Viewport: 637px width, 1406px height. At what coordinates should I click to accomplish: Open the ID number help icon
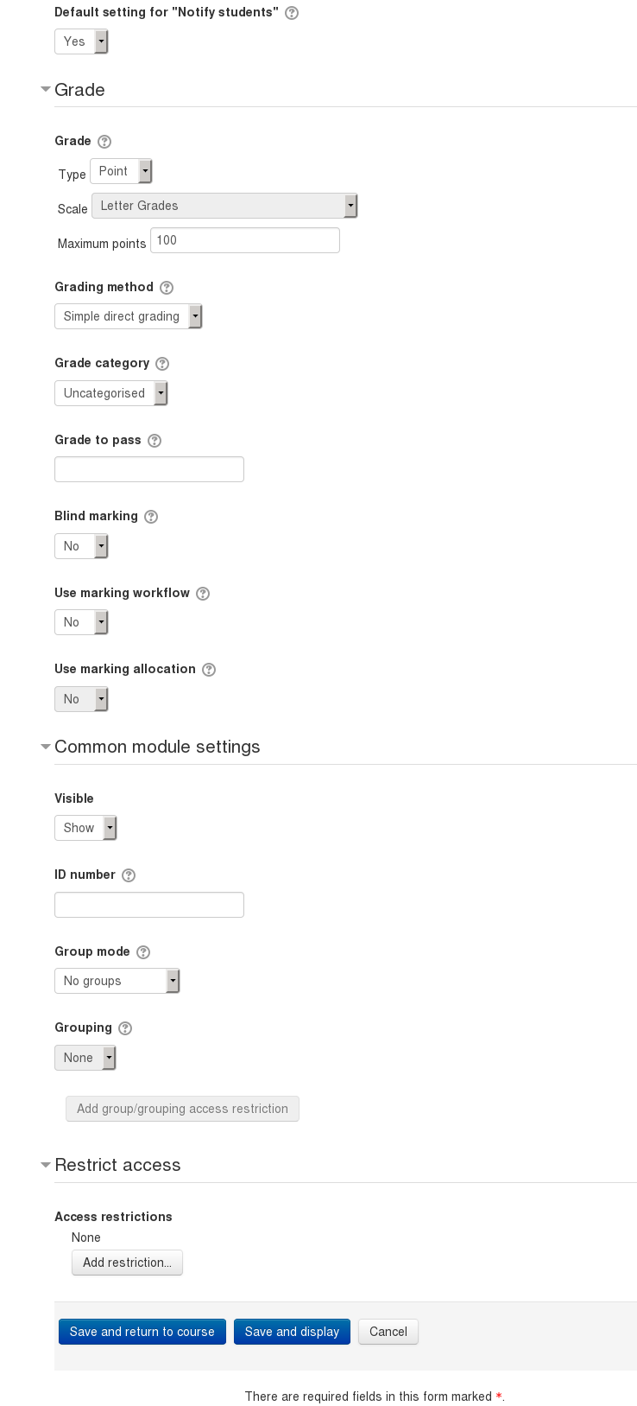click(129, 875)
